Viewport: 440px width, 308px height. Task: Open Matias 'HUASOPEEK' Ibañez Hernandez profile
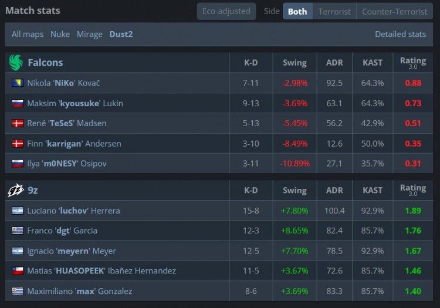[101, 270]
